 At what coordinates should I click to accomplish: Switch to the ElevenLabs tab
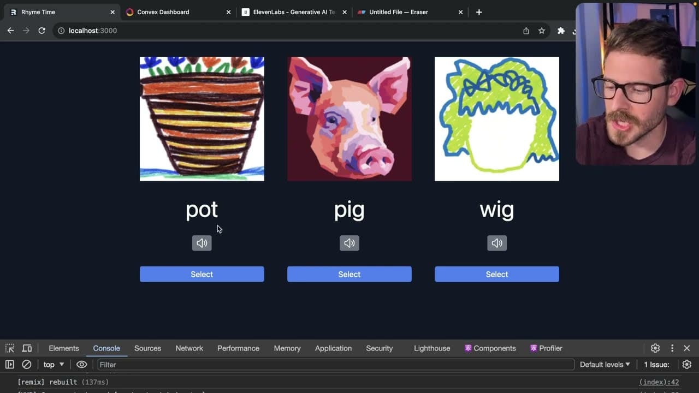[294, 12]
